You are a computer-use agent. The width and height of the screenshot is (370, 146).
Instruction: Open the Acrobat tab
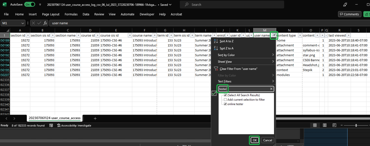176,14
